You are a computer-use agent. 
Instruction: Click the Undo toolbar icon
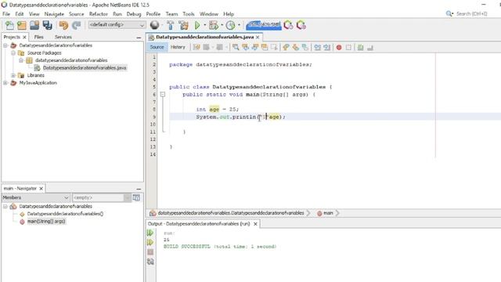click(63, 25)
